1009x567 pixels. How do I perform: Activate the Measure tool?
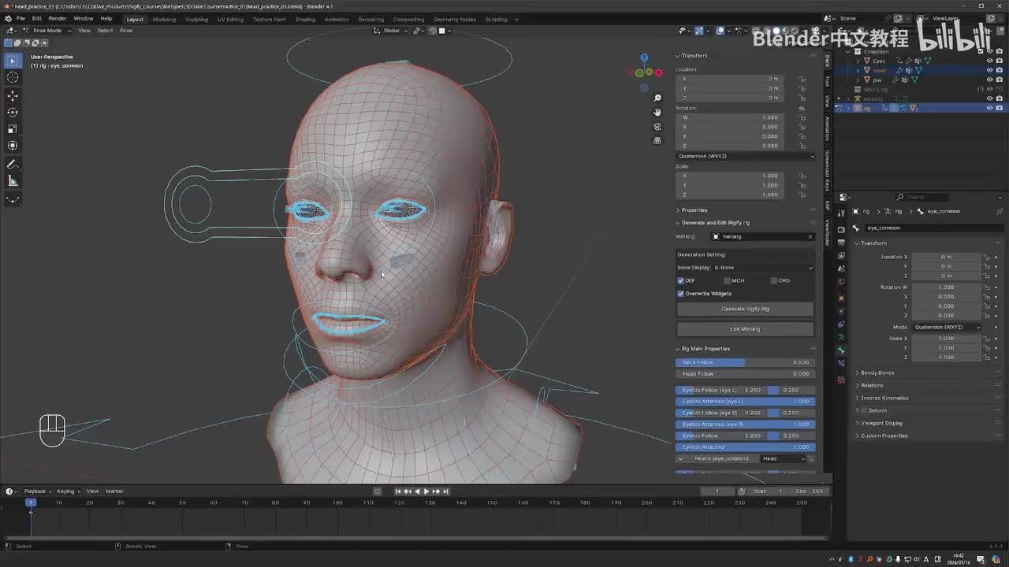pyautogui.click(x=13, y=181)
